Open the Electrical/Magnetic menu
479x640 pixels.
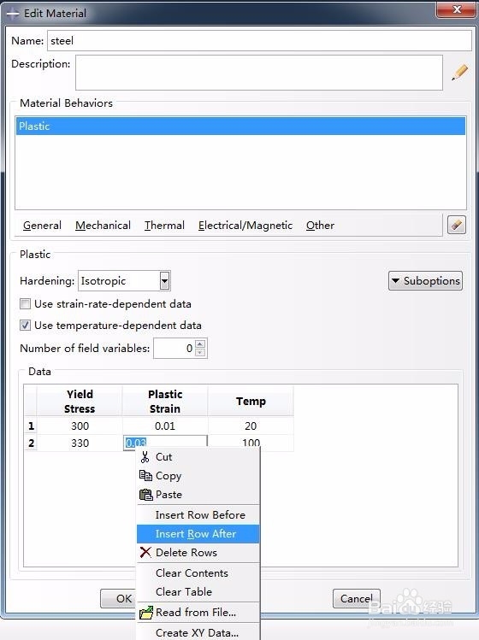coord(245,226)
